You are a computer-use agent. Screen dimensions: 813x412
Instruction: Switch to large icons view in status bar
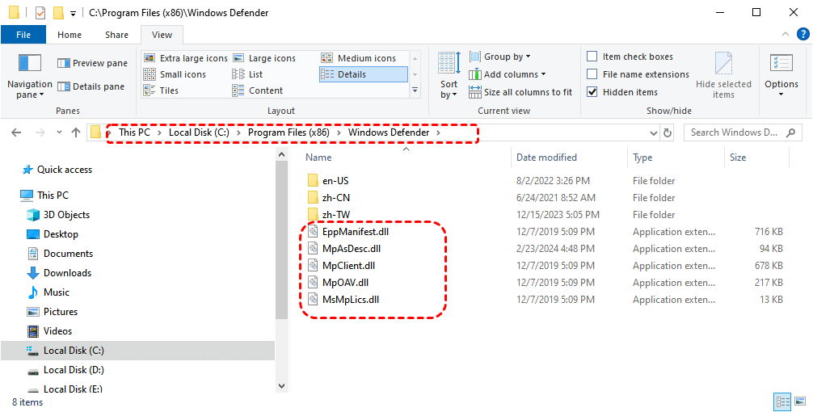tap(798, 401)
